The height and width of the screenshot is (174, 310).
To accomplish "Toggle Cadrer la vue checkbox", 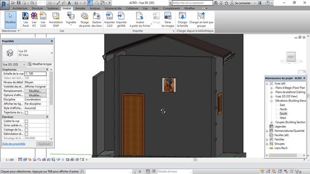I will [x=27, y=121].
